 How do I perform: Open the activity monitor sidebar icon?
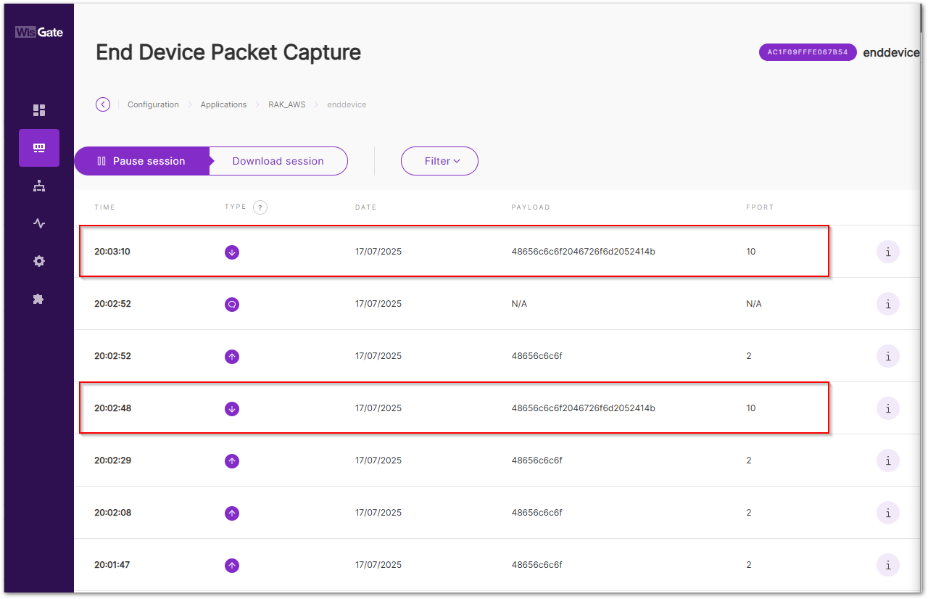[38, 223]
